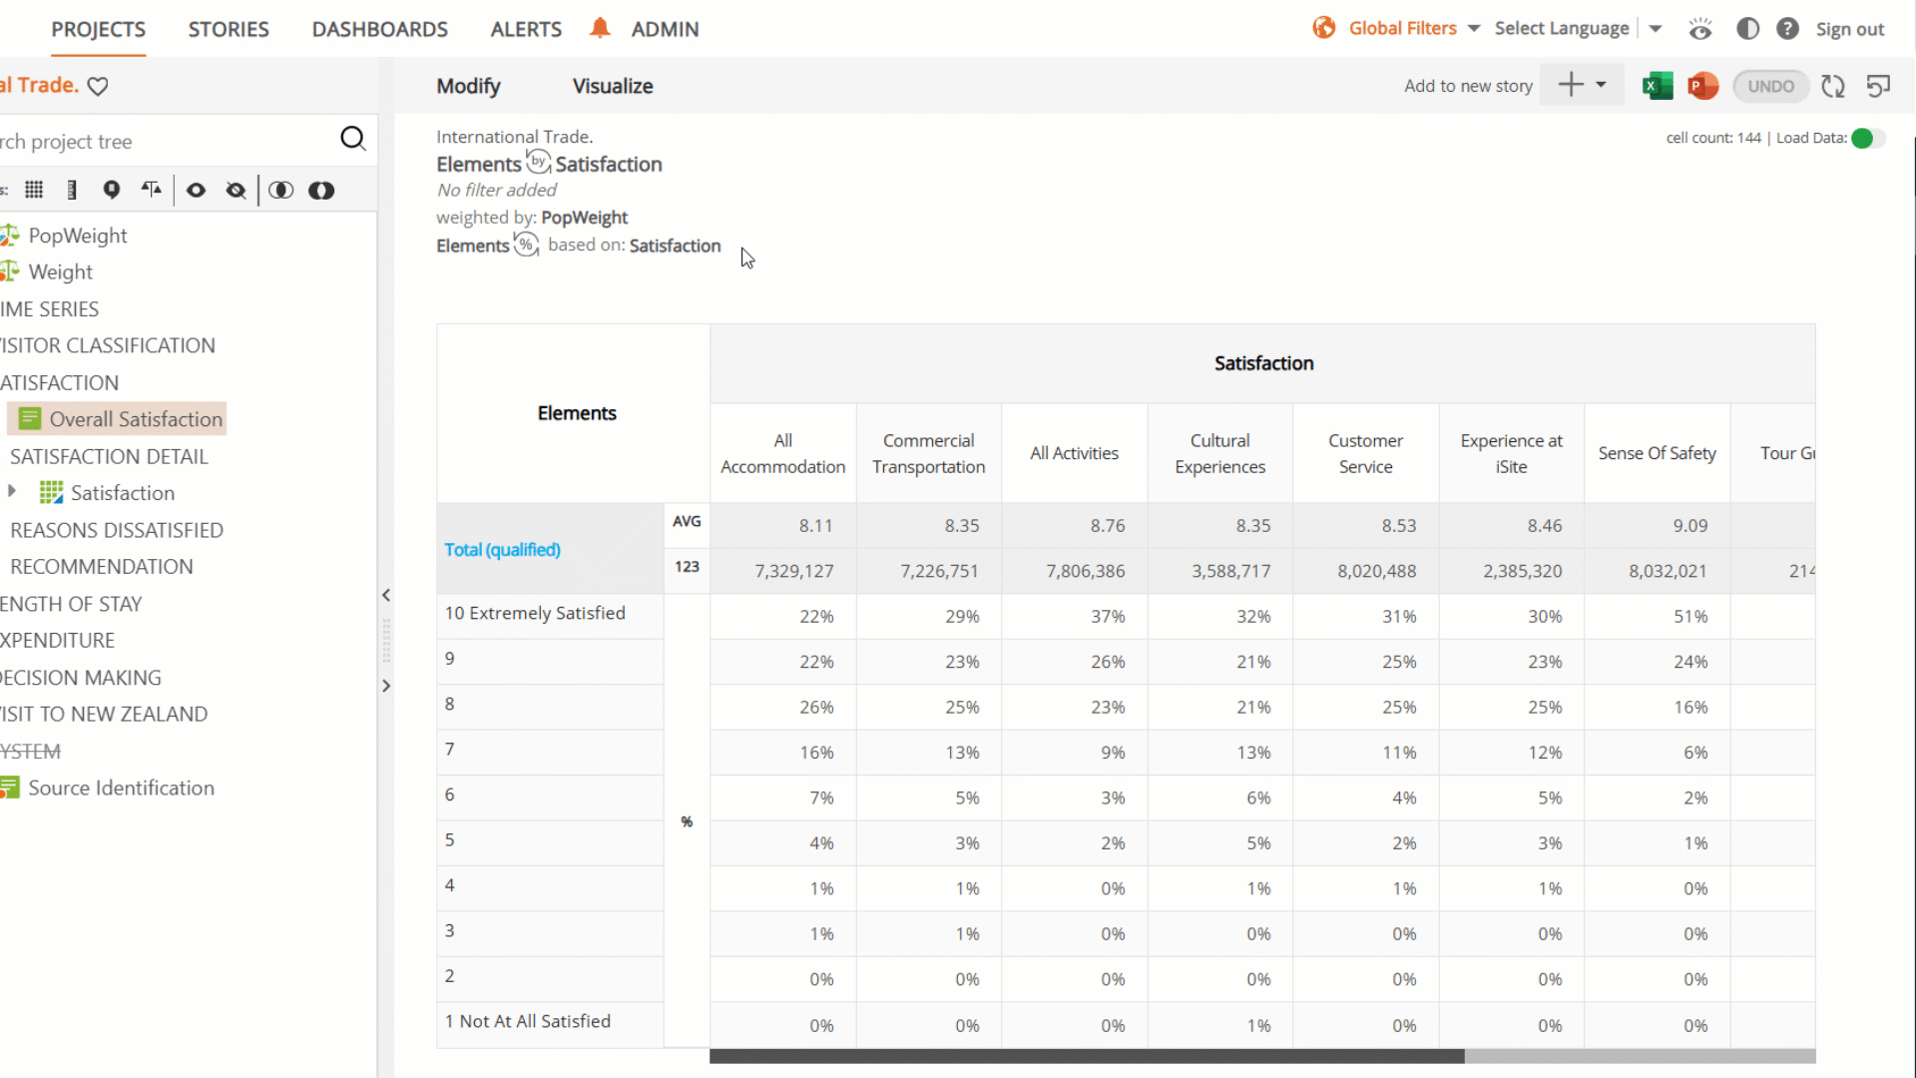
Task: Toggle the crossed-out eye hide icon
Action: [x=237, y=190]
